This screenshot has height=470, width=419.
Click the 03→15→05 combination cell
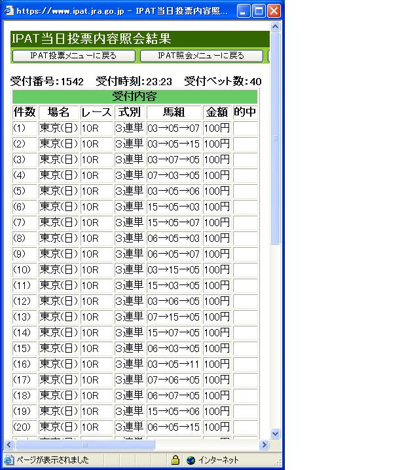click(x=174, y=270)
